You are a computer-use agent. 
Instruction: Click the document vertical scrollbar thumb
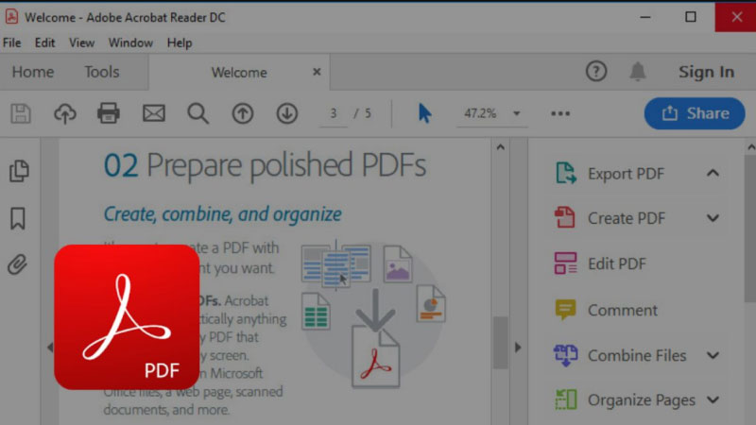501,343
